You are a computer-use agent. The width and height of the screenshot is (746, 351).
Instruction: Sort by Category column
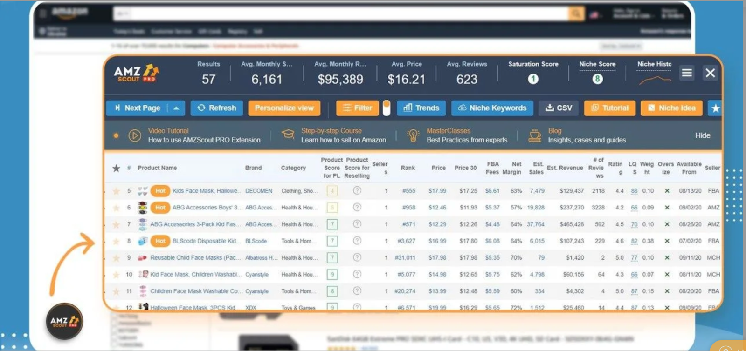[x=293, y=168]
